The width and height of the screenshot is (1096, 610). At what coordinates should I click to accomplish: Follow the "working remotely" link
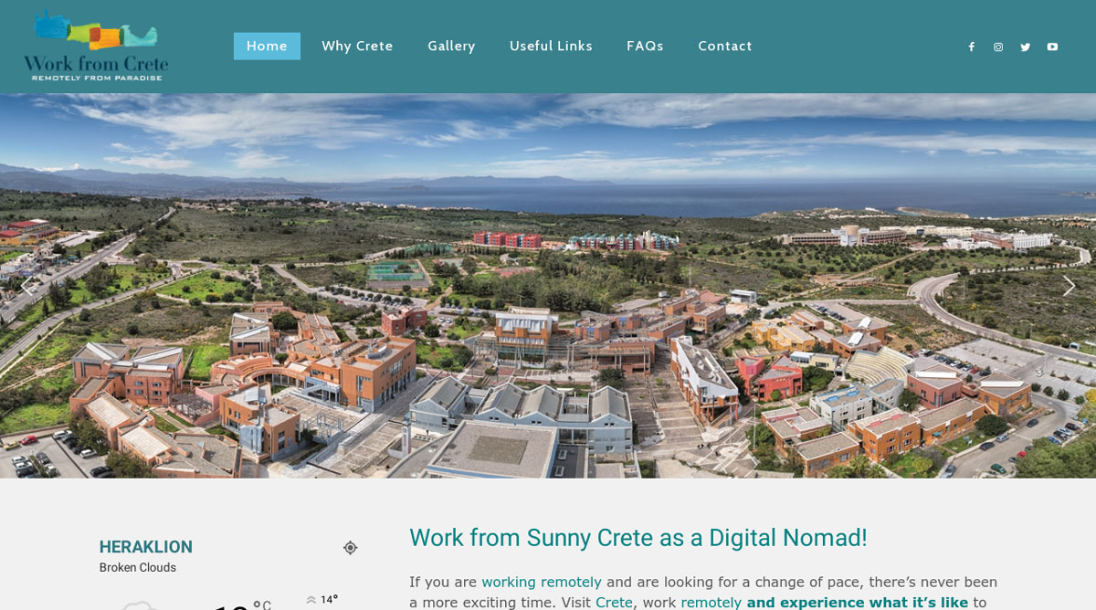(x=541, y=582)
